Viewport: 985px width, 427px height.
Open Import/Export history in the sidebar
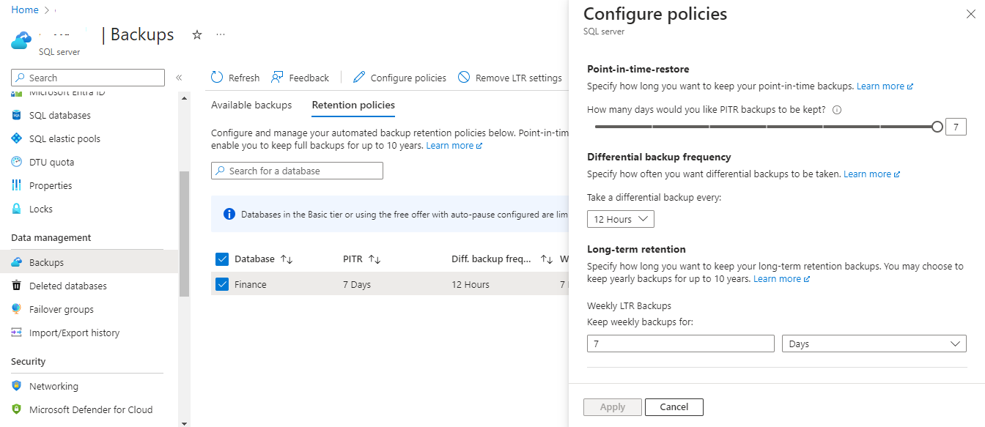coord(74,333)
